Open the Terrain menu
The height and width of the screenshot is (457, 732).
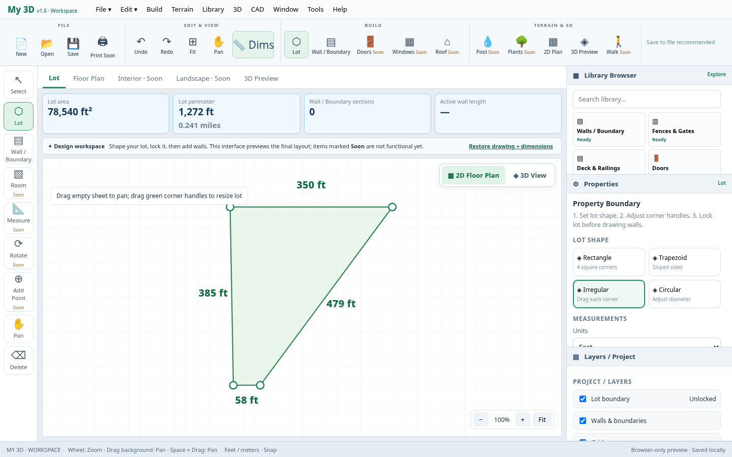tap(182, 9)
